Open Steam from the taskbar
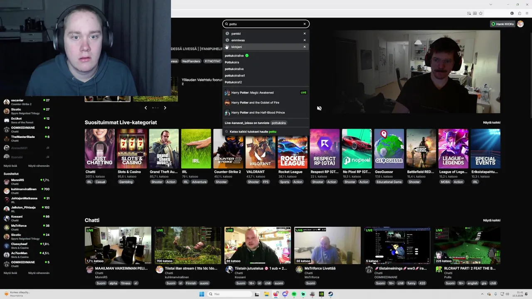Image resolution: width=532 pixels, height=299 pixels. click(331, 294)
